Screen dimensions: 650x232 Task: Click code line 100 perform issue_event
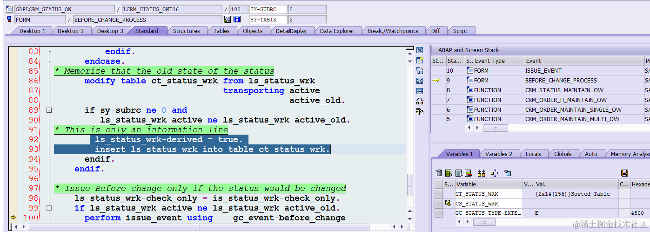(214, 218)
